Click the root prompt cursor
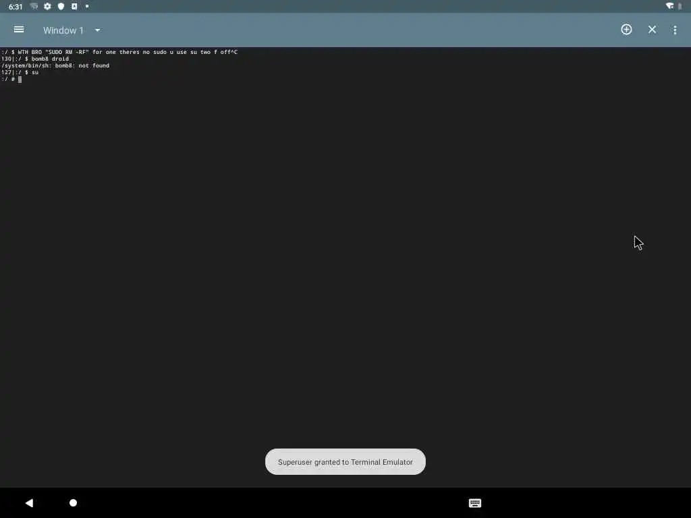The image size is (691, 518). [20, 80]
